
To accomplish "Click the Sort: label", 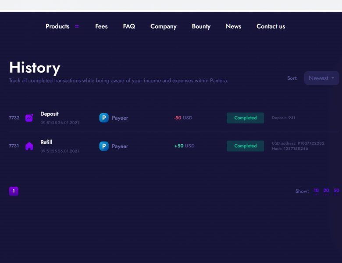I will tap(292, 78).
